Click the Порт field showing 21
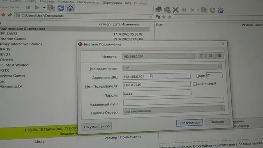The image size is (263, 148). 214,75
